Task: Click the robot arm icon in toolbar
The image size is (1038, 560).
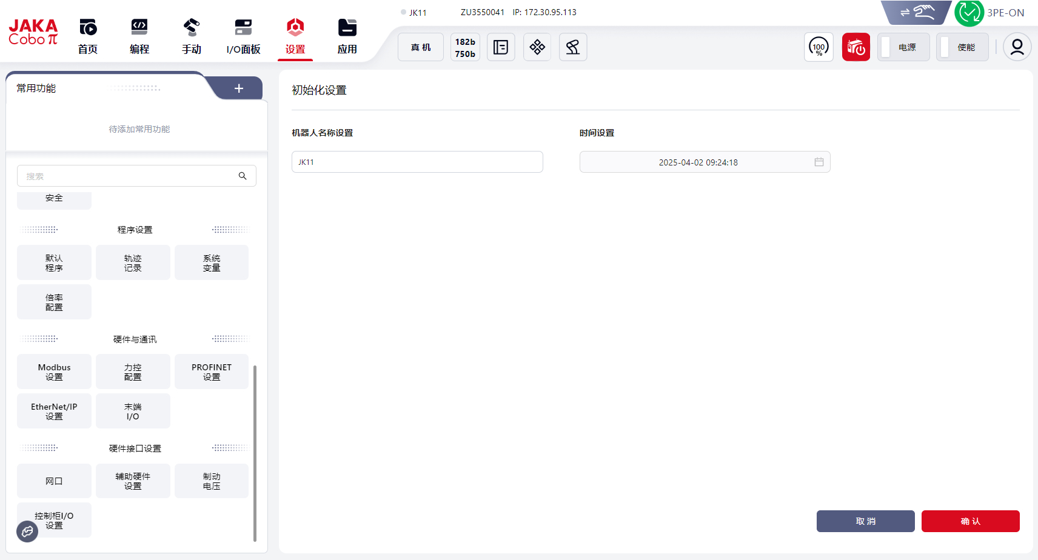Action: point(572,47)
